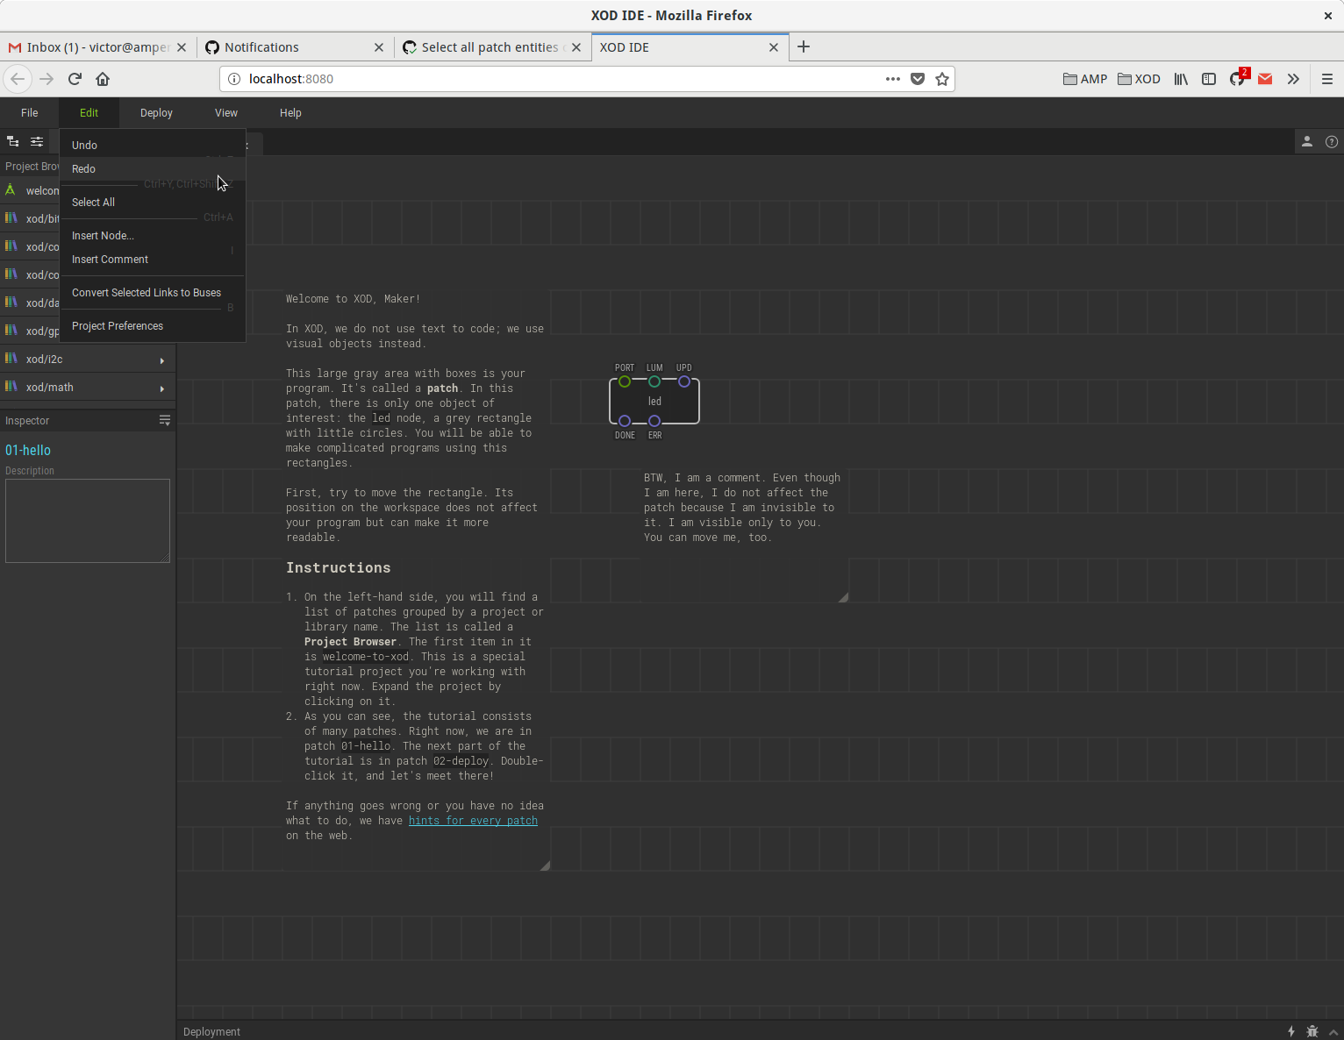Click the Inspector settings icon
The image size is (1344, 1040).
click(x=165, y=420)
